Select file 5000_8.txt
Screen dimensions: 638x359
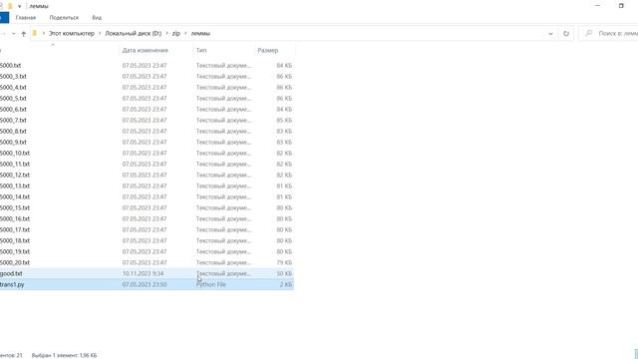(13, 131)
